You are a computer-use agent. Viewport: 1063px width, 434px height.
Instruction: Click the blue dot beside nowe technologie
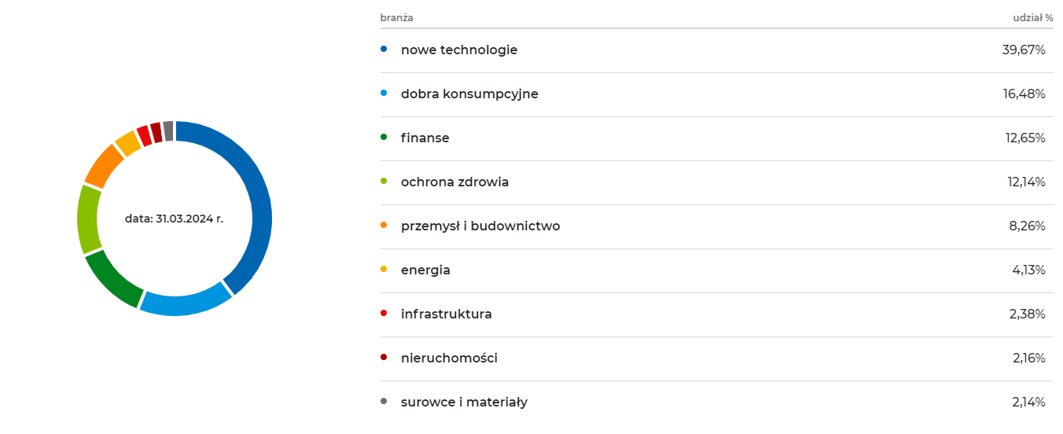[x=384, y=49]
